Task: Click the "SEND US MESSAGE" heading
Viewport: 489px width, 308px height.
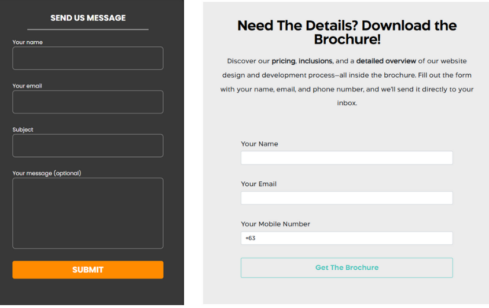Action: [x=88, y=18]
